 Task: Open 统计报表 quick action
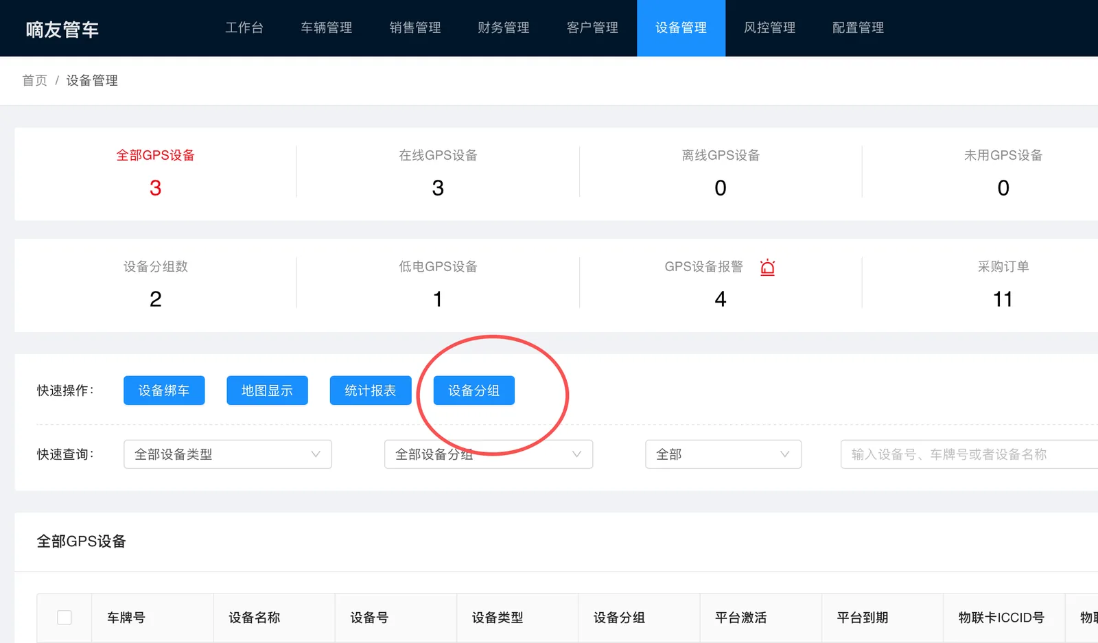(x=371, y=390)
